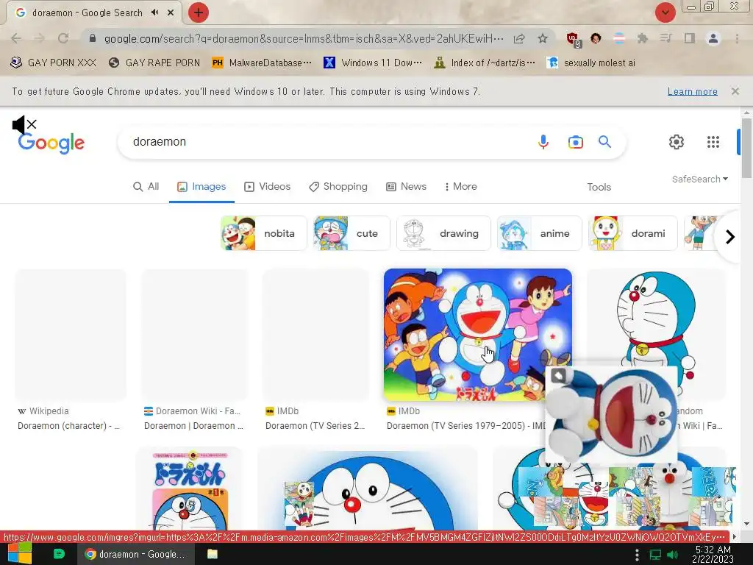Screen dimensions: 753x565
Task: Open the Windows 11 Dow... bookmark
Action: tap(373, 63)
